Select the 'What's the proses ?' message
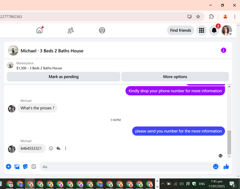Viewport: 240px width, 189px height. [37, 108]
